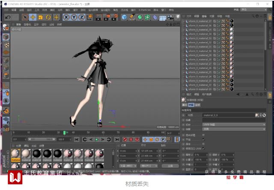Activate the Scale tool in toolbar
Image resolution: width=274 pixels, height=190 pixels.
click(x=41, y=17)
